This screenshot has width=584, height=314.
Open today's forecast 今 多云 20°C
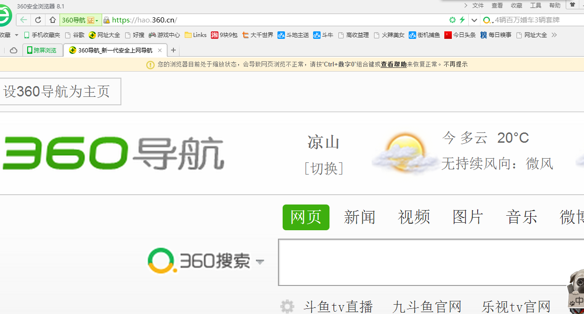(x=486, y=138)
